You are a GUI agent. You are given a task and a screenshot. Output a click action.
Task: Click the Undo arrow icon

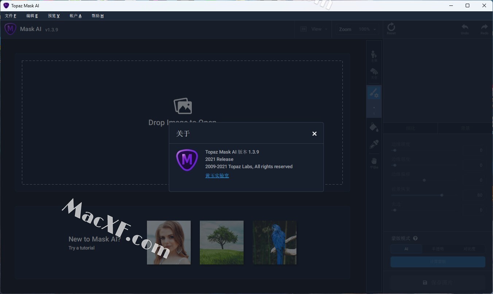[x=465, y=28]
